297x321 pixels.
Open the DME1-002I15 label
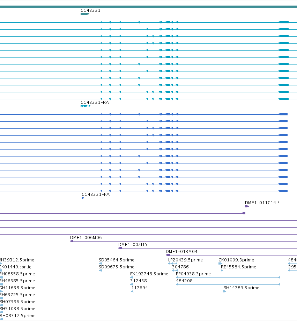coord(133,244)
